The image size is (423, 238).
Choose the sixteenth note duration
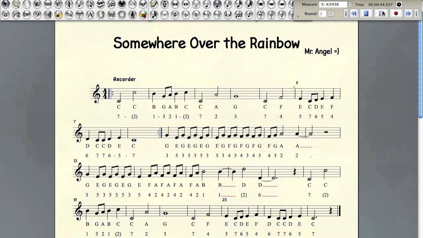pyautogui.click(x=228, y=4)
